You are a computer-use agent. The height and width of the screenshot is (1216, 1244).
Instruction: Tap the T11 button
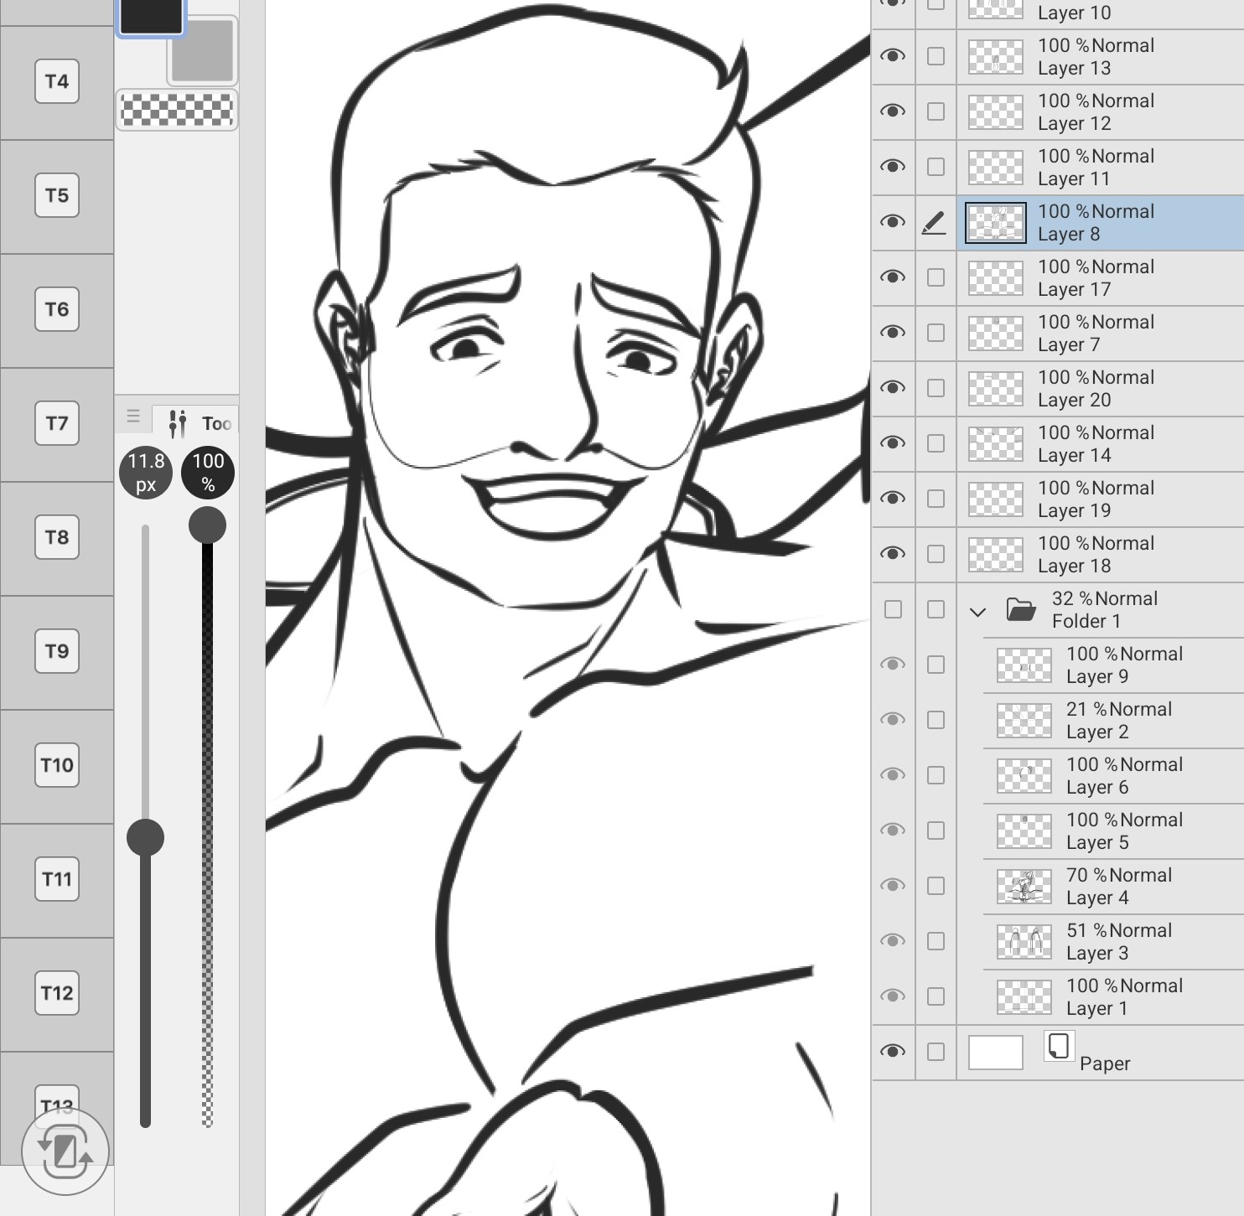click(57, 879)
